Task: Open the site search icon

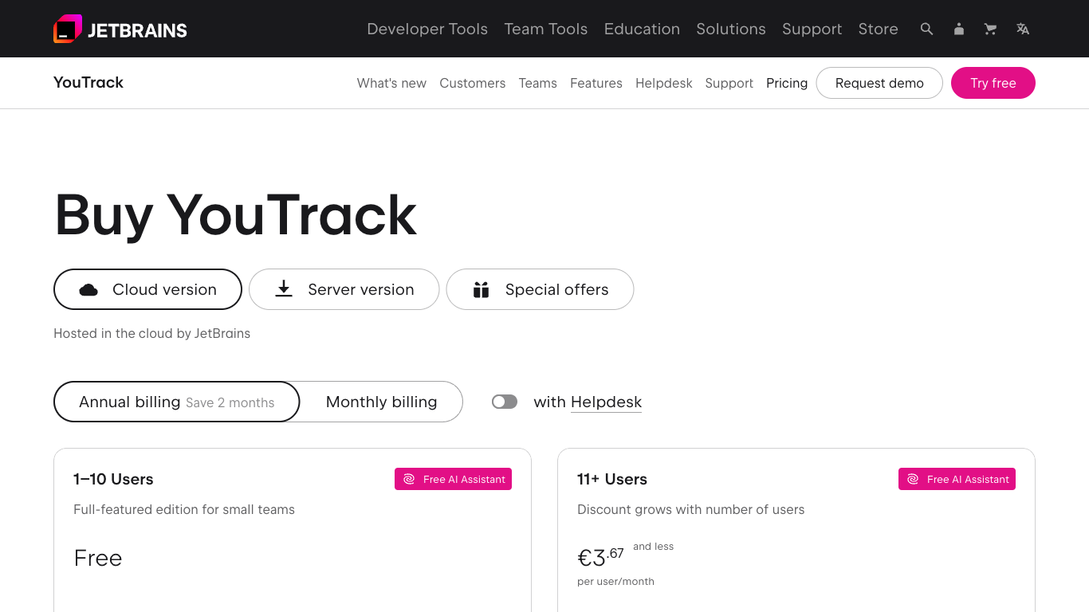Action: [926, 29]
